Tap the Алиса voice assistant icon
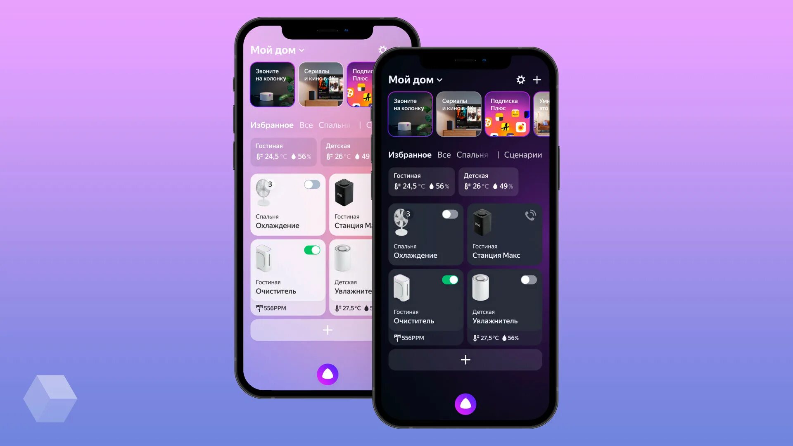 tap(465, 404)
